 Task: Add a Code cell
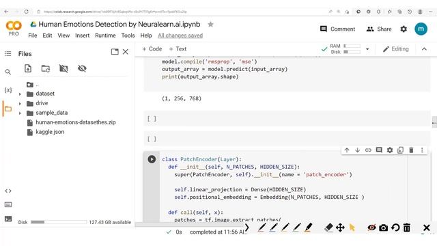(152, 49)
